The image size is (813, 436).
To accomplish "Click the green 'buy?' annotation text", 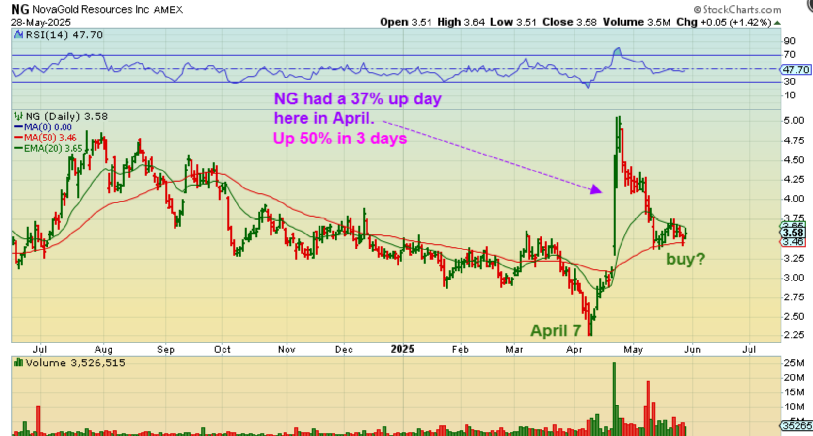I will pyautogui.click(x=685, y=259).
